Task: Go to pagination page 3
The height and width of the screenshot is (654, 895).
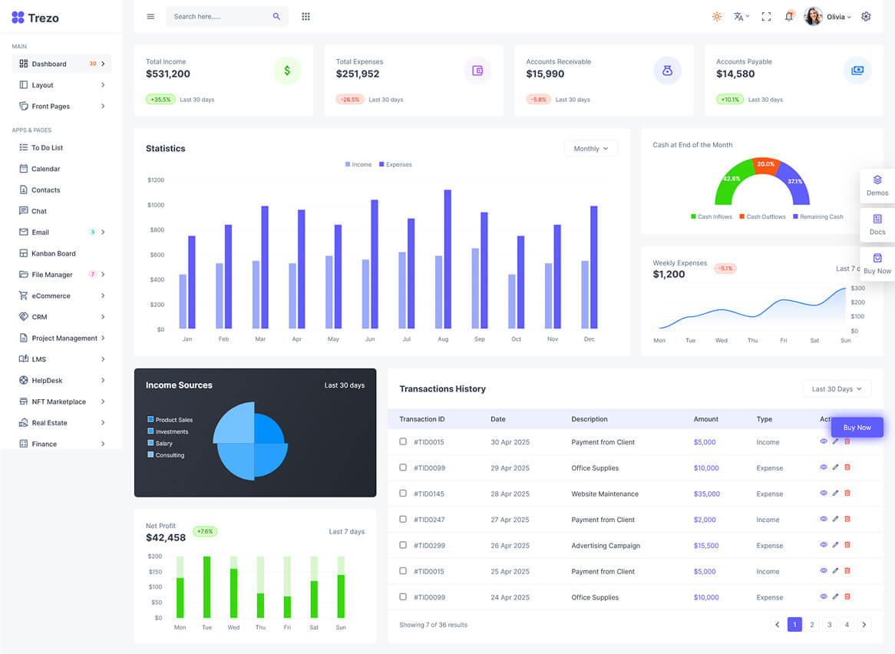Action: [829, 624]
